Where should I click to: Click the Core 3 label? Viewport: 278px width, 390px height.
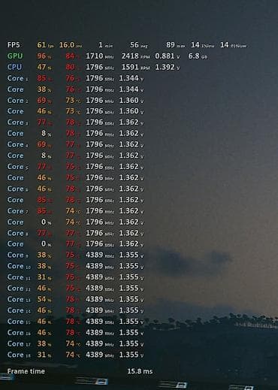point(18,122)
